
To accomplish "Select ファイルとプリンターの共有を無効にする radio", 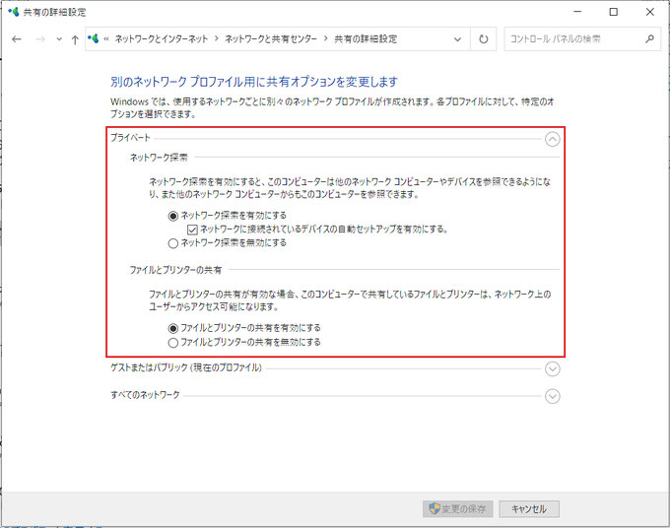I will 172,343.
